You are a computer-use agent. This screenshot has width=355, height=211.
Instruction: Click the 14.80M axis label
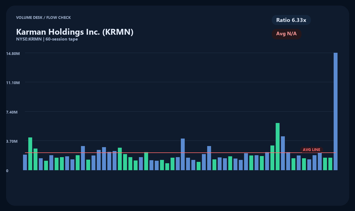point(13,53)
